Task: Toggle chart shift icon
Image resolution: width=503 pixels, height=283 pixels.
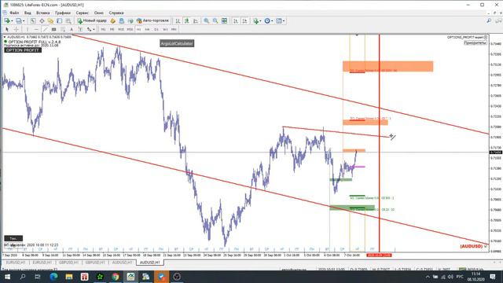Action: pos(244,21)
